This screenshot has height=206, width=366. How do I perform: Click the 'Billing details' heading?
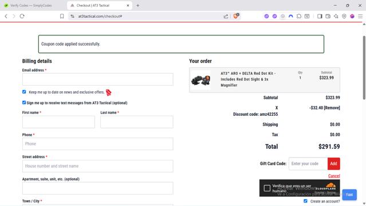37,61
